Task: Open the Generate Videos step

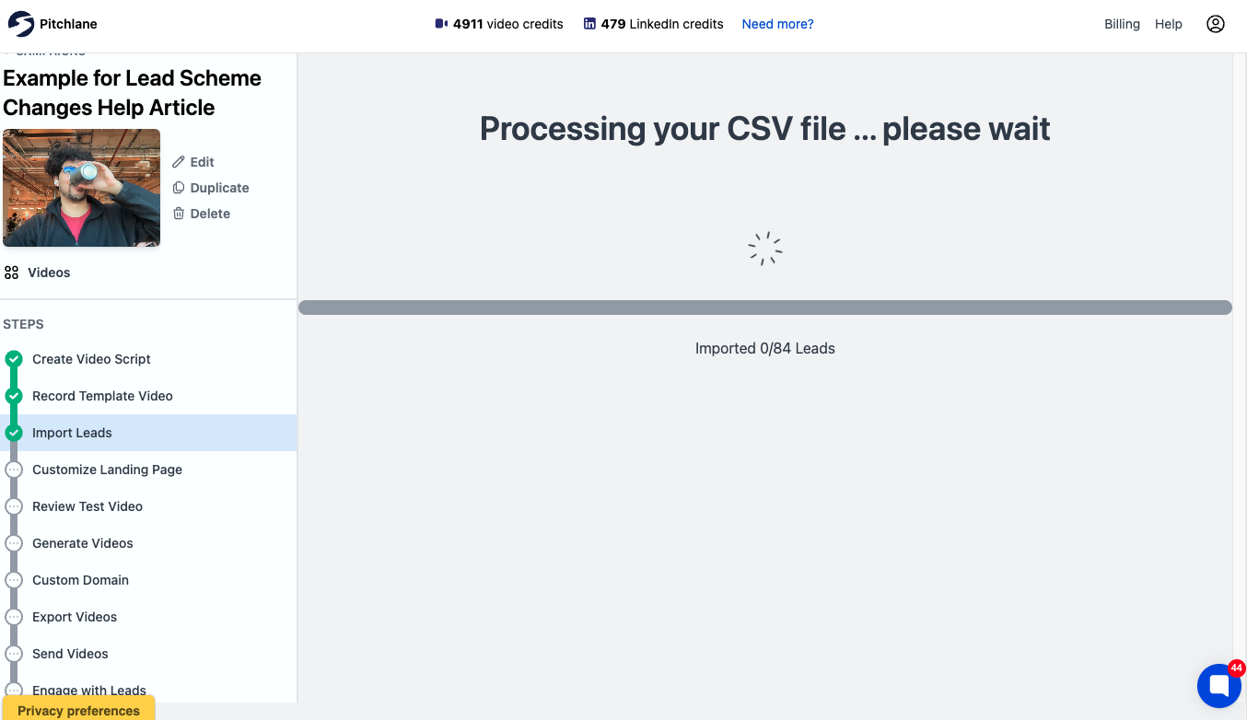Action: 83,543
